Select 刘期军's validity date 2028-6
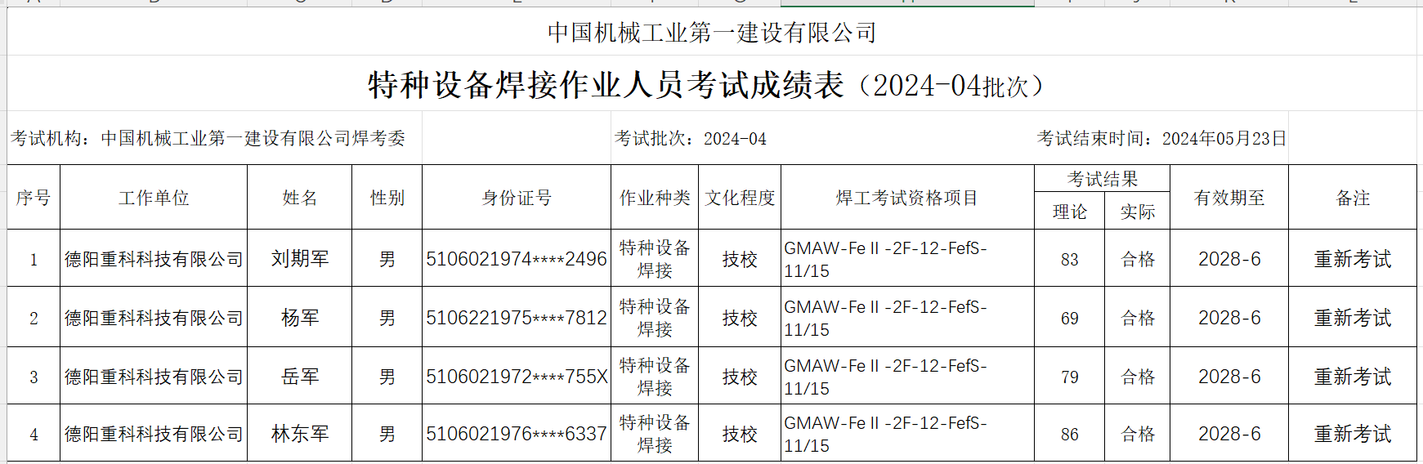The image size is (1423, 464). [1229, 258]
